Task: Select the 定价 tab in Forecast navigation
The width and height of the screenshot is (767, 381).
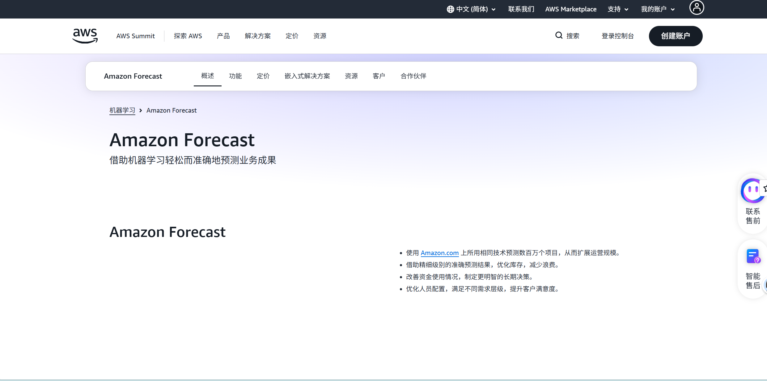Action: point(263,76)
